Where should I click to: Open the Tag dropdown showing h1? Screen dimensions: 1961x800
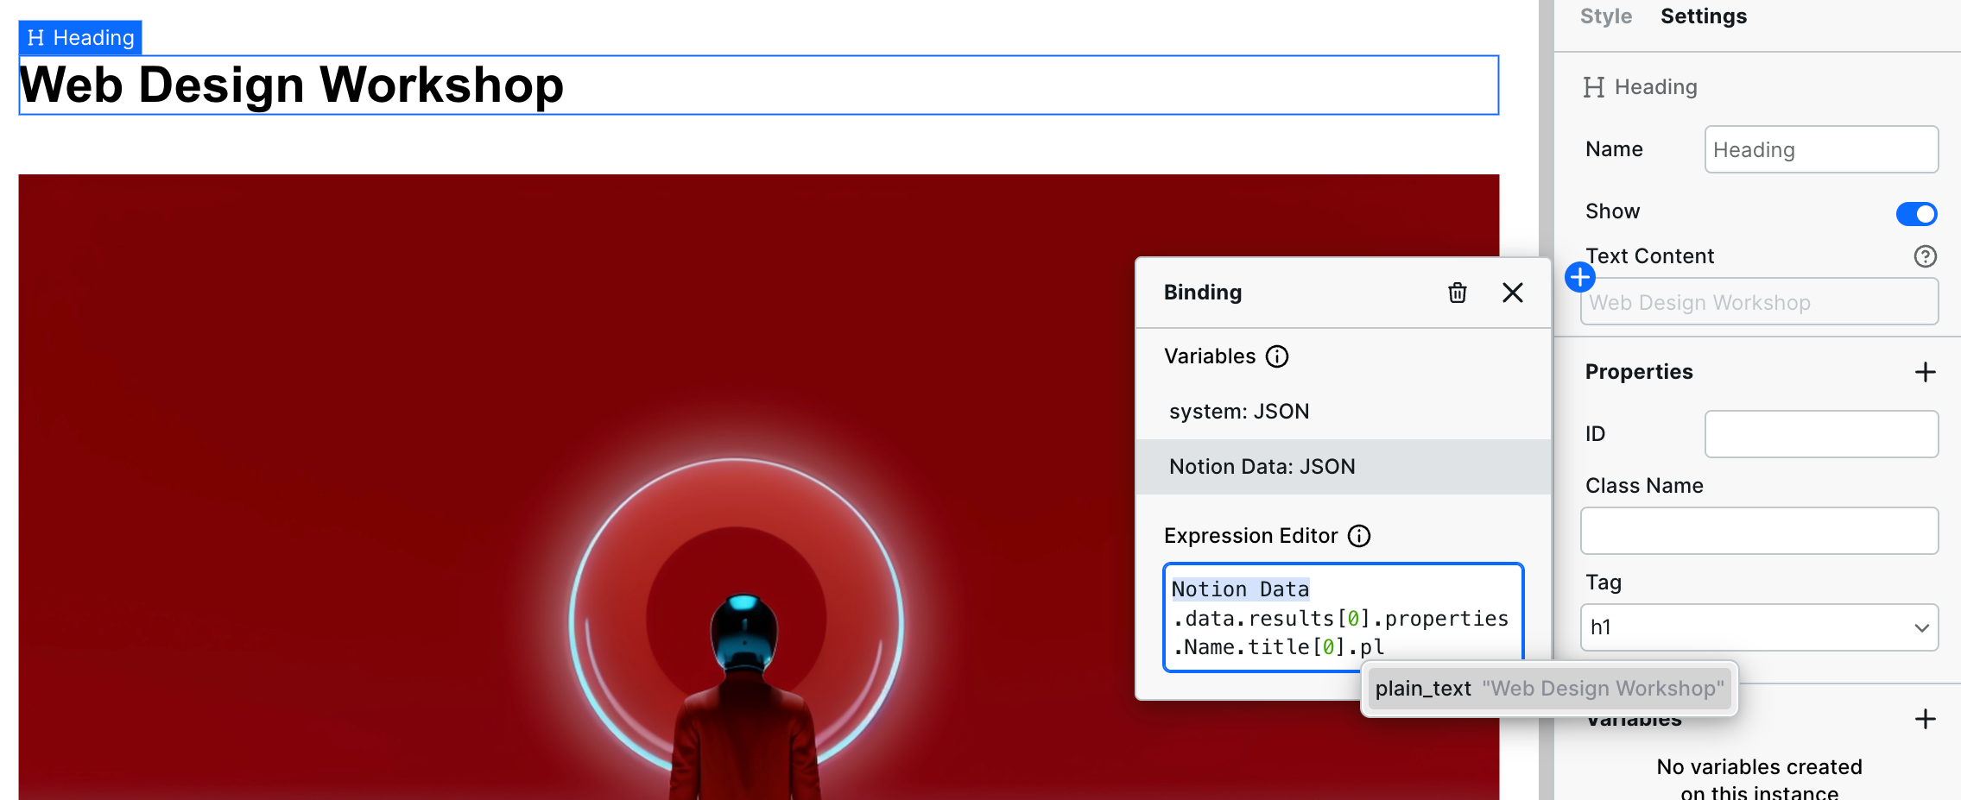1759,627
